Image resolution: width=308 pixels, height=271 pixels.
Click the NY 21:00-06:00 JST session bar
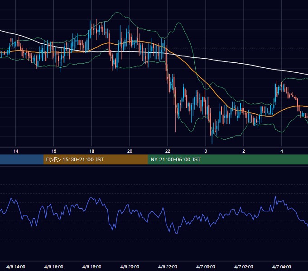(228, 159)
